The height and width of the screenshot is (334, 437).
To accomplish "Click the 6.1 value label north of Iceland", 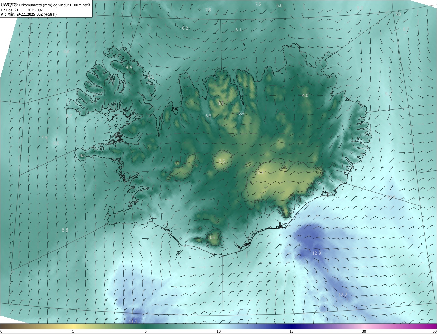I will pyautogui.click(x=238, y=30).
